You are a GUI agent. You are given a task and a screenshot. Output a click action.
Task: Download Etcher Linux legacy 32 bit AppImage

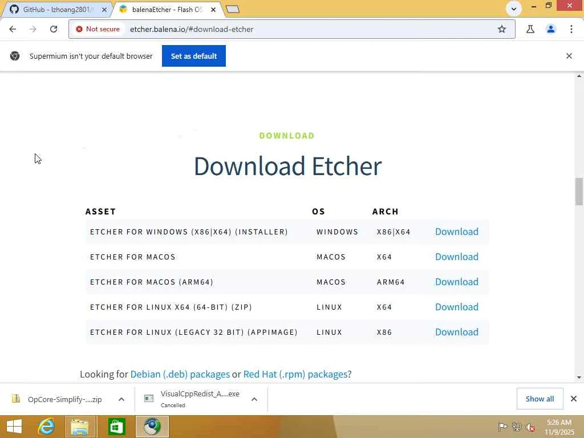point(457,332)
